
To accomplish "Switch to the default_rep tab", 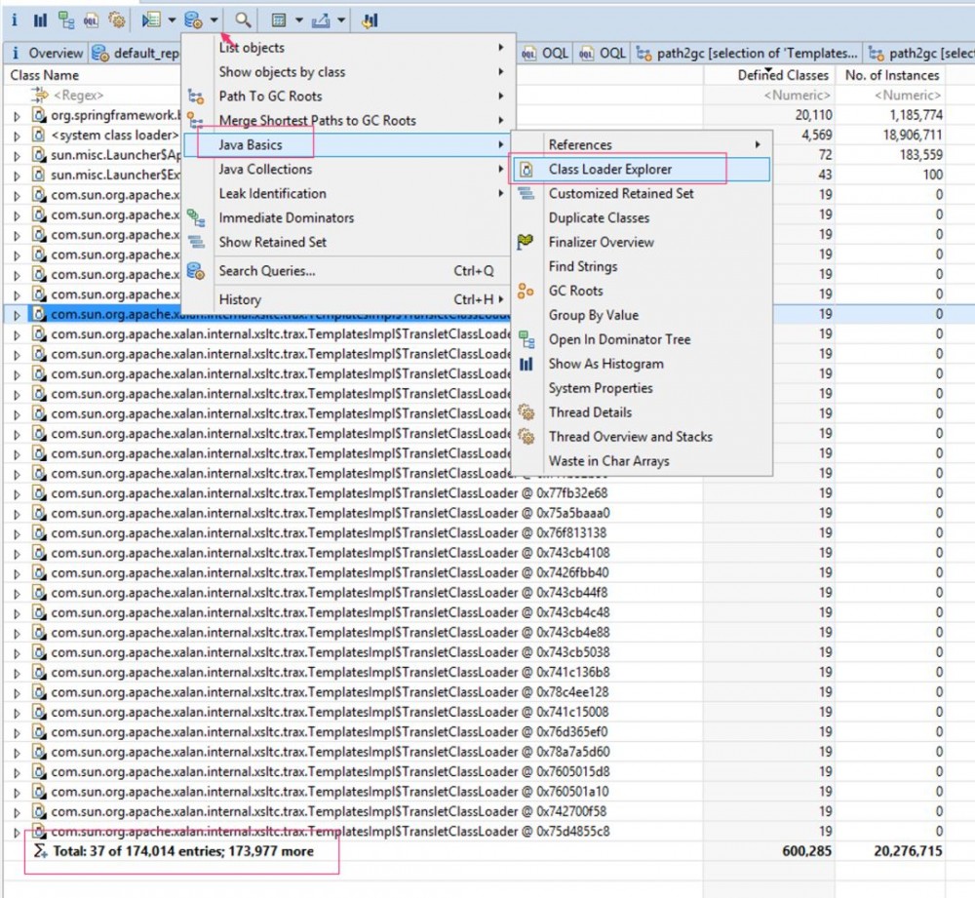I will pos(136,53).
